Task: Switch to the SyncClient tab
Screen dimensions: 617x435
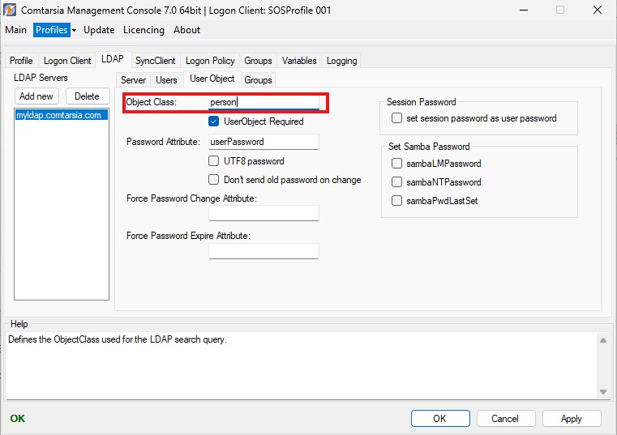Action: pyautogui.click(x=155, y=61)
